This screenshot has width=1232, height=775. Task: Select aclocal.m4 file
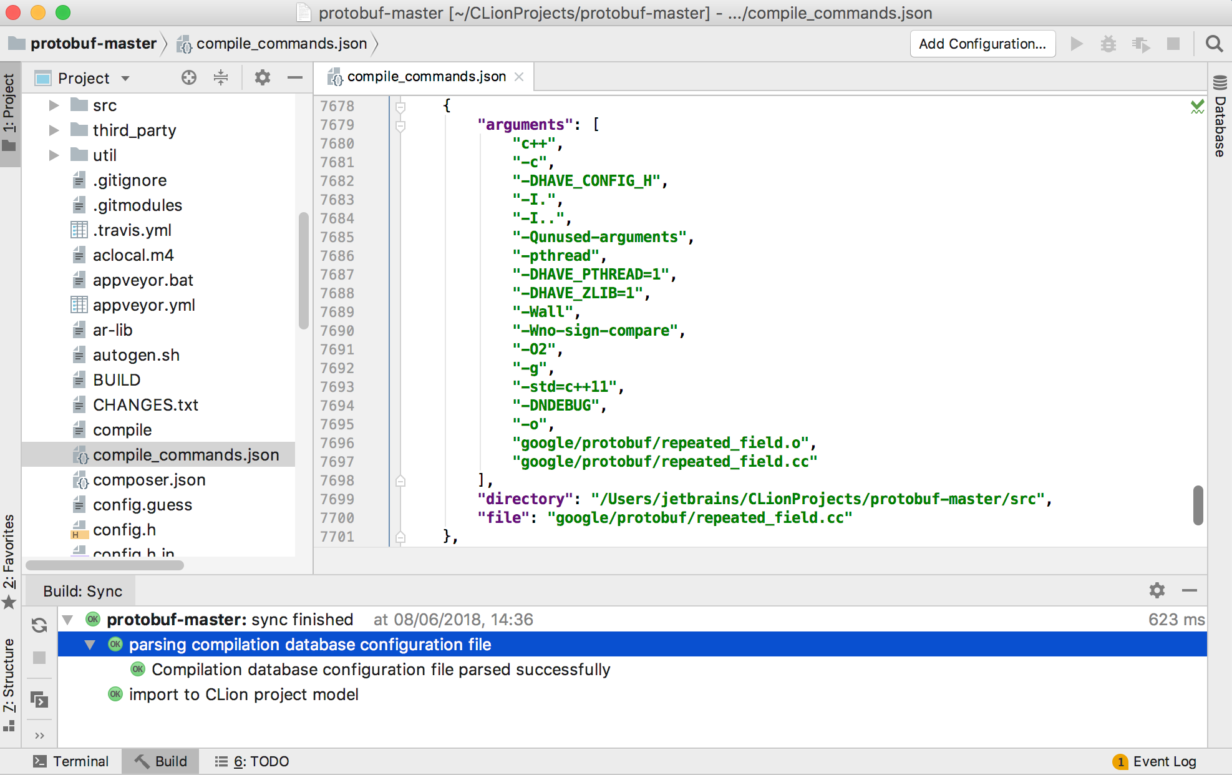coord(133,255)
